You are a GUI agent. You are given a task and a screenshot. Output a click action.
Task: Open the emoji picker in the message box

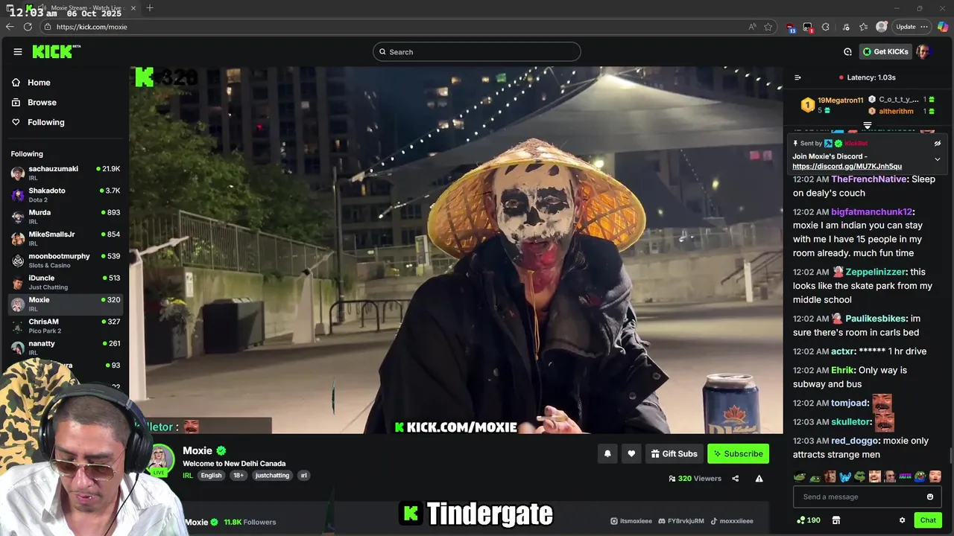(930, 497)
